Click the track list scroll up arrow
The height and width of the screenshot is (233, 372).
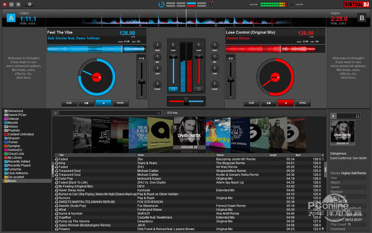(x=323, y=155)
